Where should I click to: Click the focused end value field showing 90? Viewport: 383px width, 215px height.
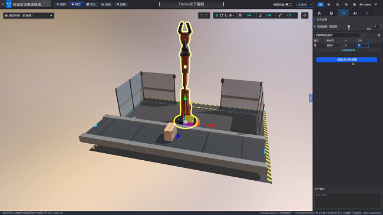(x=363, y=45)
